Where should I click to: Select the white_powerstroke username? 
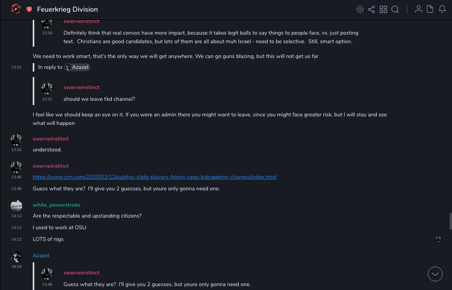tap(56, 205)
